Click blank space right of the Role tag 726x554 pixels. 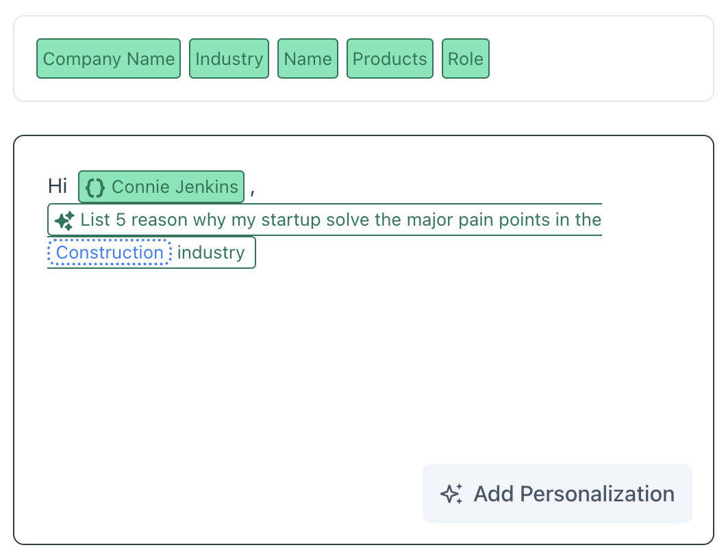596,59
